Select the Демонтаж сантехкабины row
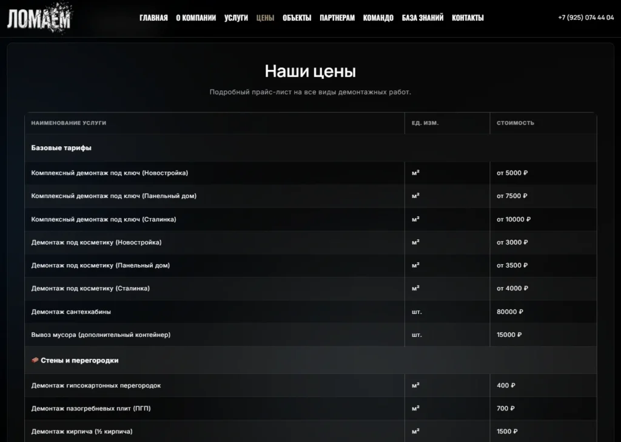621x442 pixels. coord(310,311)
